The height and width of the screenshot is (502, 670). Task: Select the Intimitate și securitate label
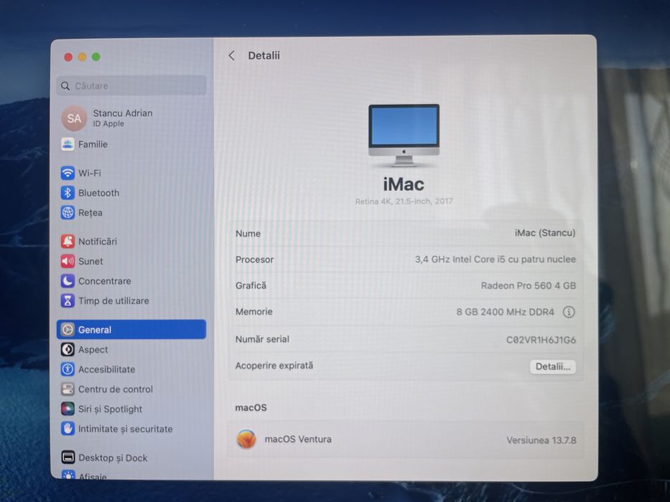coord(125,429)
